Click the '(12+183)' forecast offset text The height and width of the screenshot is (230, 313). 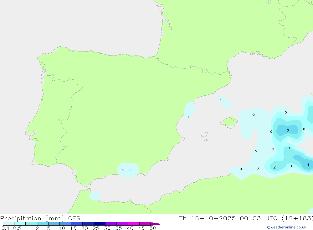click(x=297, y=218)
